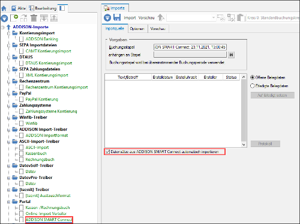This screenshot has height=224, width=300.
Task: Select the Importe tab
Action: (115, 8)
